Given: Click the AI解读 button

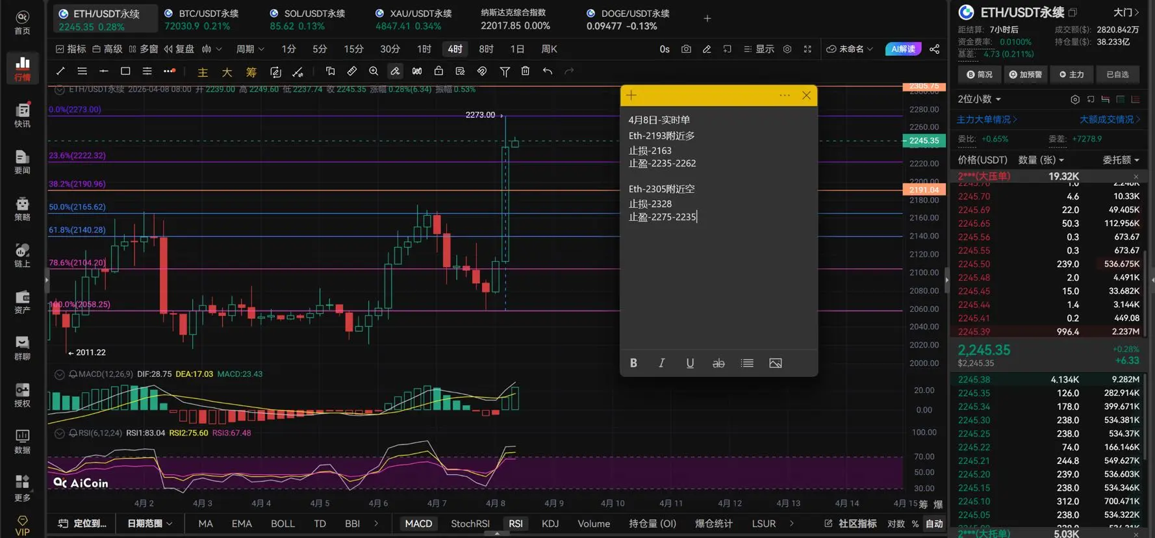Looking at the screenshot, I should 903,49.
